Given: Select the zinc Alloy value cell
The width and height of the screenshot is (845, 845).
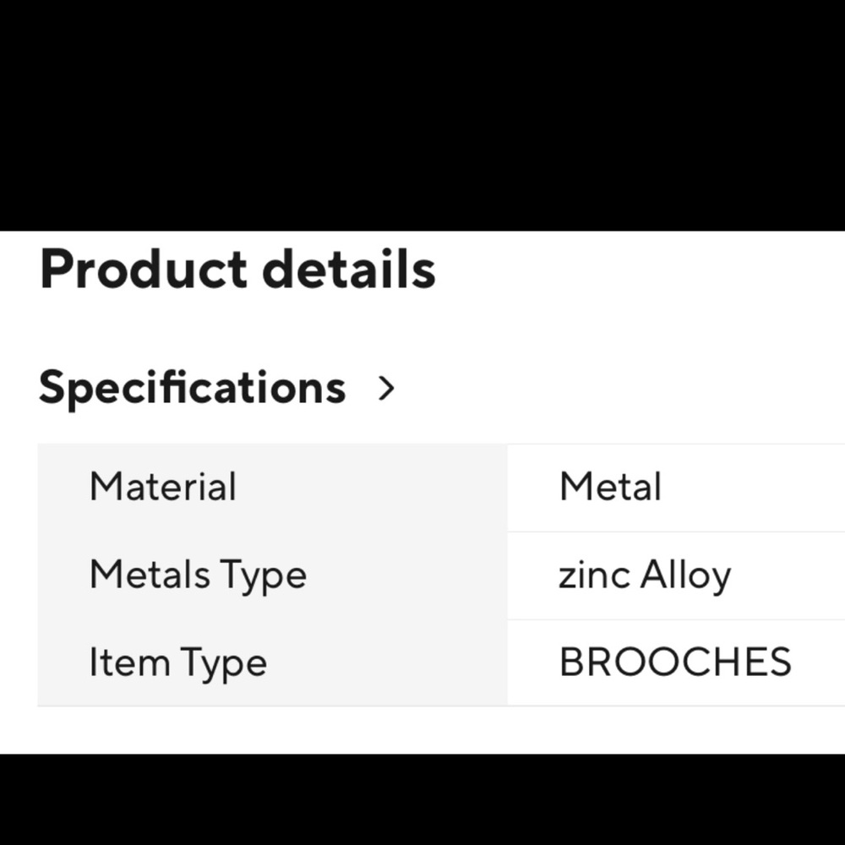Looking at the screenshot, I should coord(676,575).
